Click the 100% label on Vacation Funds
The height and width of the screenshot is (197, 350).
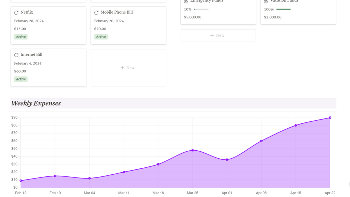(x=269, y=9)
